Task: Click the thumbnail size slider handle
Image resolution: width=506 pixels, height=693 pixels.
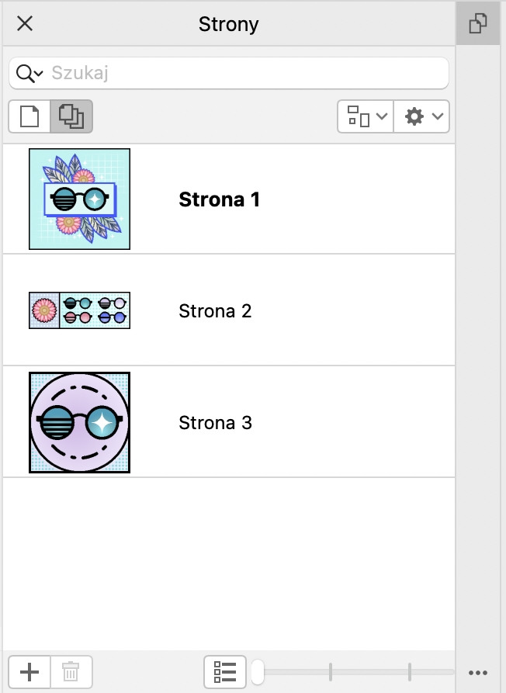Action: pyautogui.click(x=258, y=671)
